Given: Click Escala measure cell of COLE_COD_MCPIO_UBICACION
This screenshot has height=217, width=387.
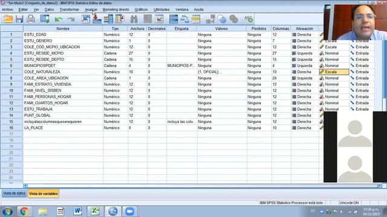Looking at the screenshot, I should (334, 47).
